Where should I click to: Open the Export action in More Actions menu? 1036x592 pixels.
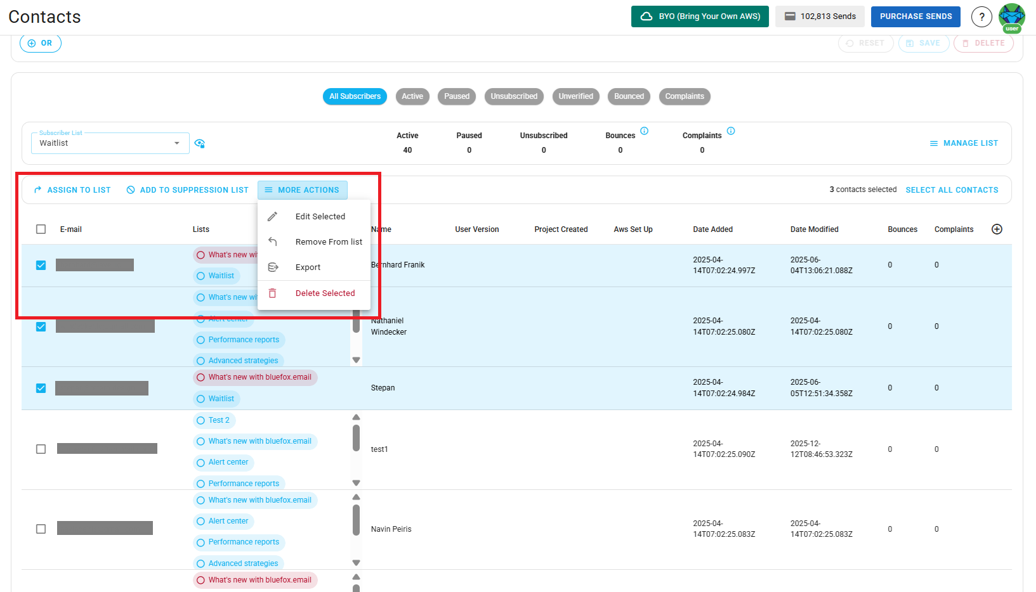[x=308, y=267]
